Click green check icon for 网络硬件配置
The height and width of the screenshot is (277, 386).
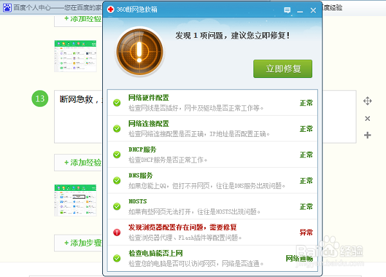click(x=117, y=103)
